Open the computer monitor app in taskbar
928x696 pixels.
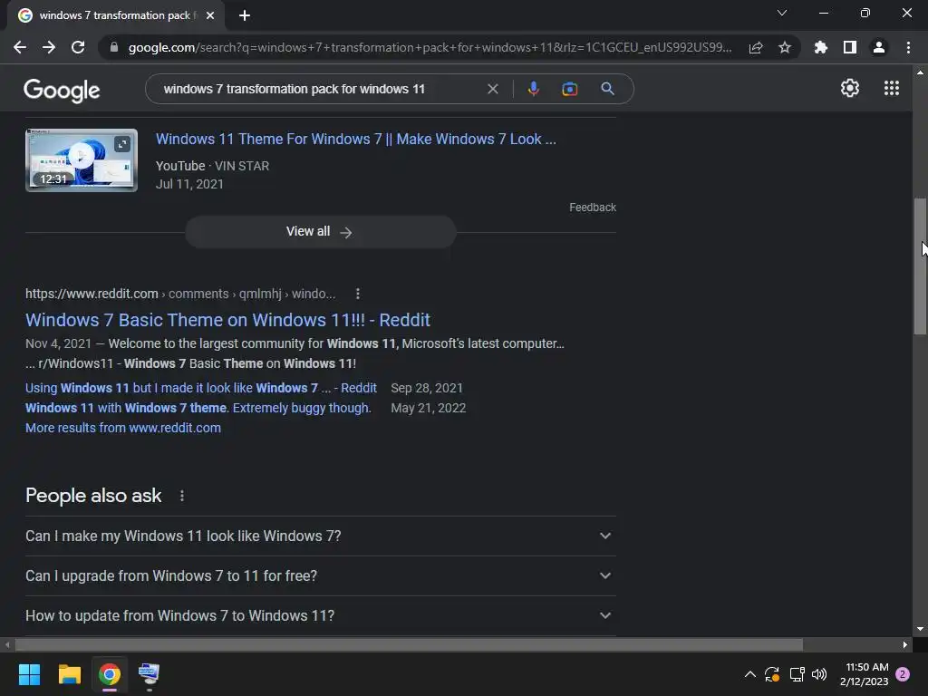[x=149, y=674]
